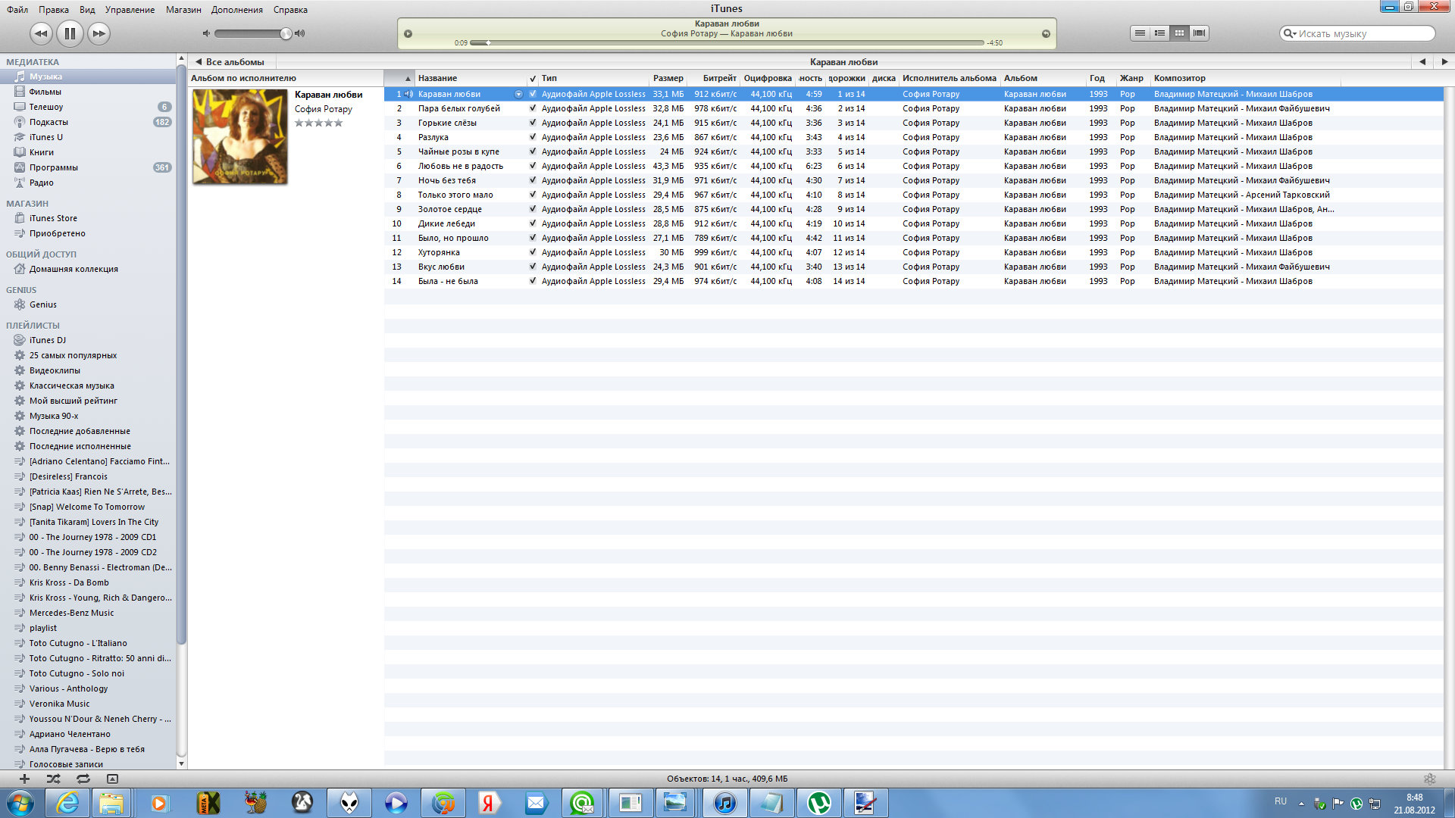Sort albums via 'Альбом по исполнителю' header arrow
The image size is (1455, 818).
[408, 78]
